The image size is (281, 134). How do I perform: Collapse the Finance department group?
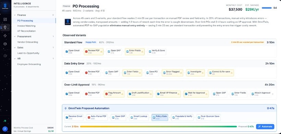pyautogui.click(x=15, y=15)
